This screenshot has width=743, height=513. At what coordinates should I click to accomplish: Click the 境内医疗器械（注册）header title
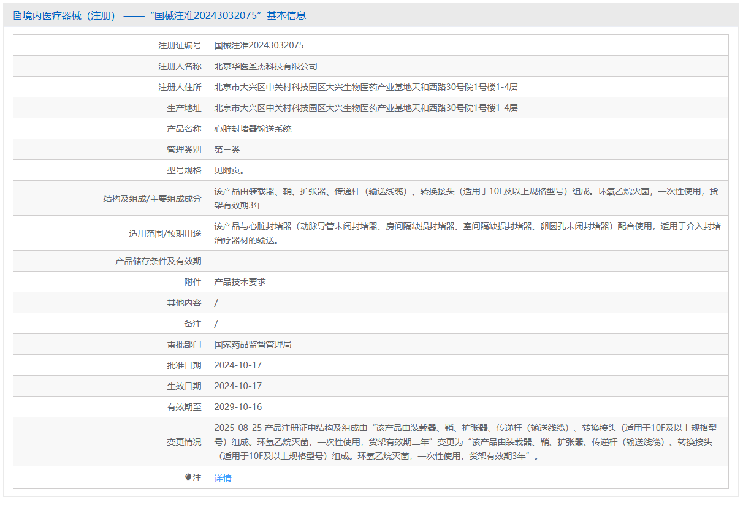(x=69, y=16)
